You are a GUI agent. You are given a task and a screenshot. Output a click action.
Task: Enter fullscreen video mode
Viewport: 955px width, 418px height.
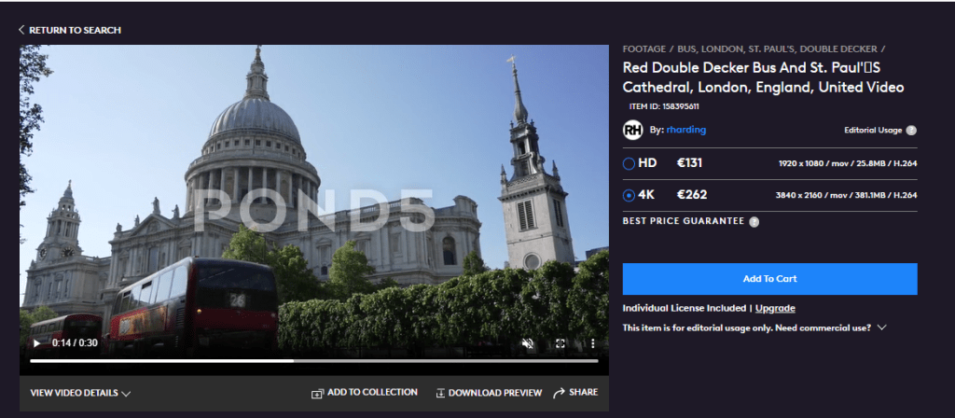(x=561, y=343)
